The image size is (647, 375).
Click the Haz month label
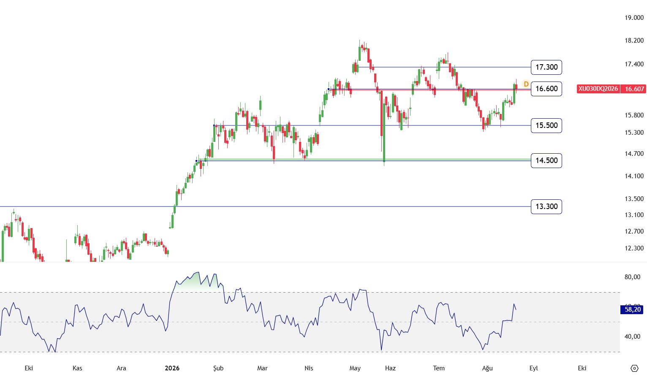tap(390, 368)
